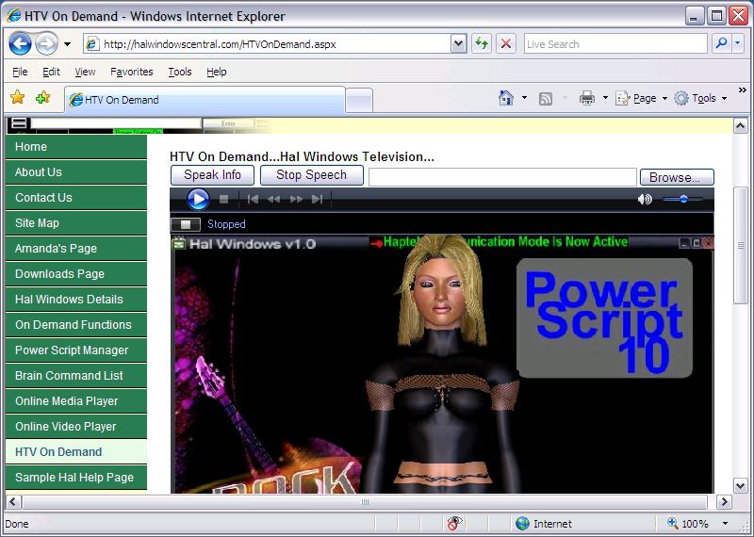
Task: Click the horizontal scrollbar right arrow
Action: click(724, 502)
